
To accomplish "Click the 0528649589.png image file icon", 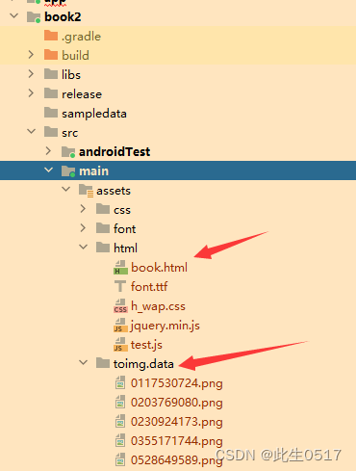I will click(120, 460).
